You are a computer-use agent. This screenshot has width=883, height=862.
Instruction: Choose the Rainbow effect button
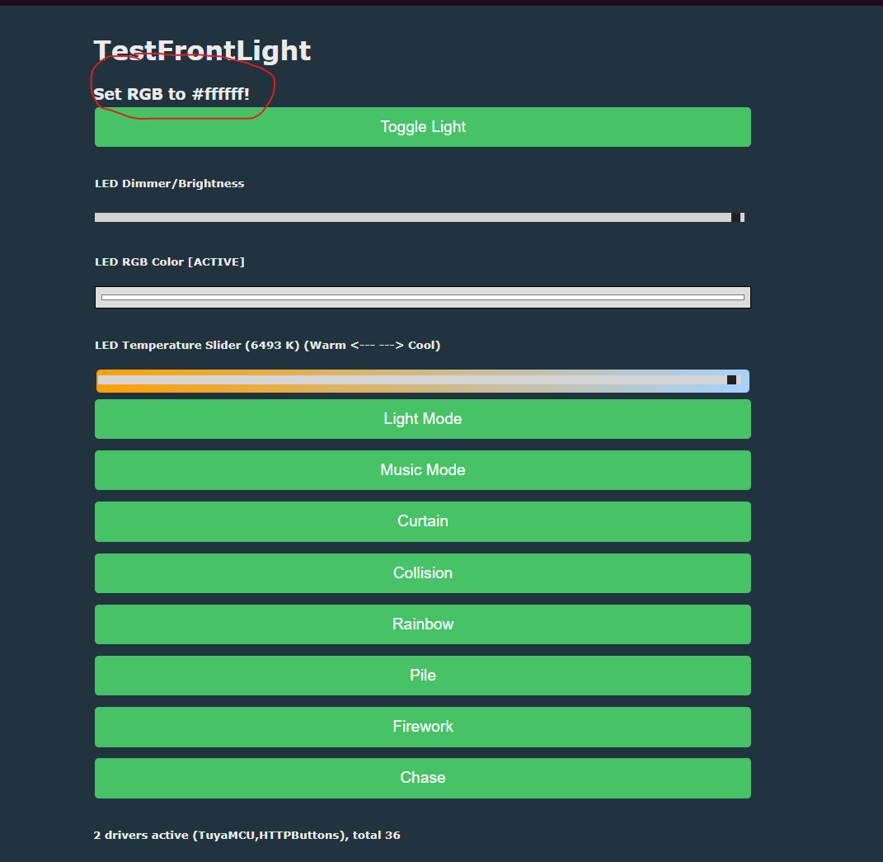(x=422, y=624)
